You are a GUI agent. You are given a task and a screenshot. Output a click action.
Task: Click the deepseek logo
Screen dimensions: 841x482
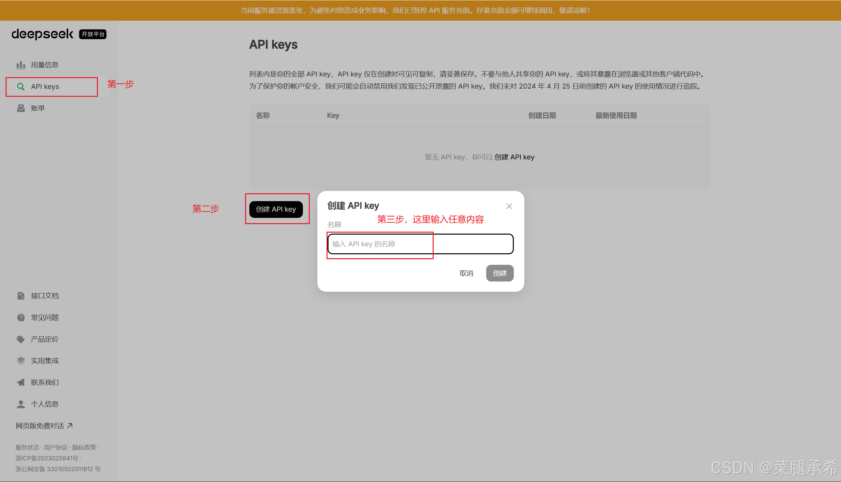click(x=42, y=34)
